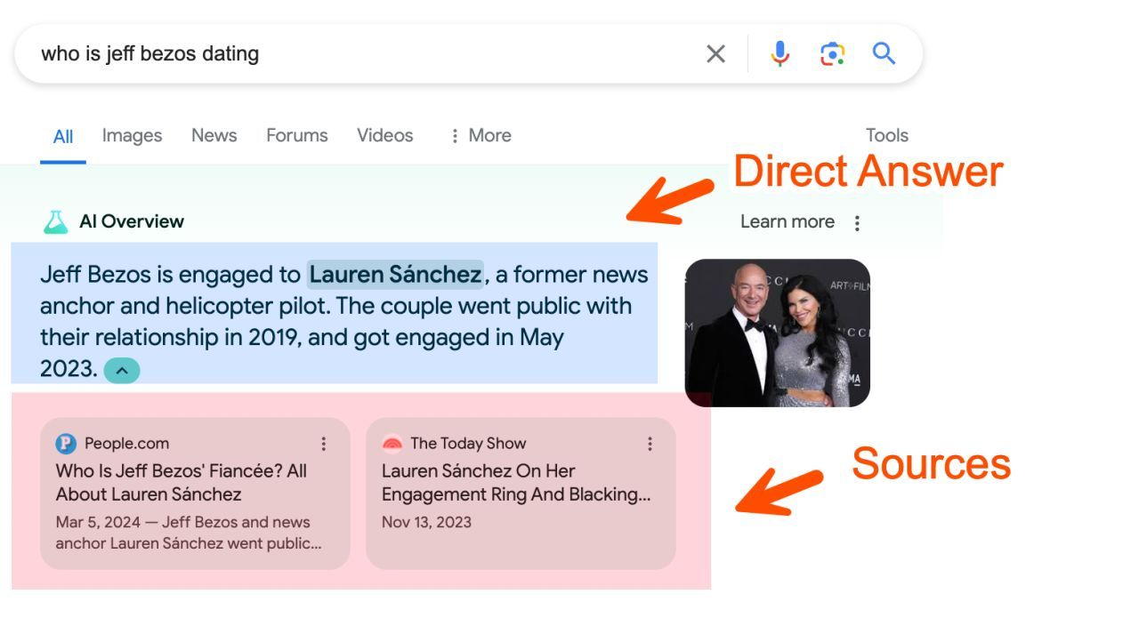Open The Today Show result three-dot menu

tap(650, 444)
